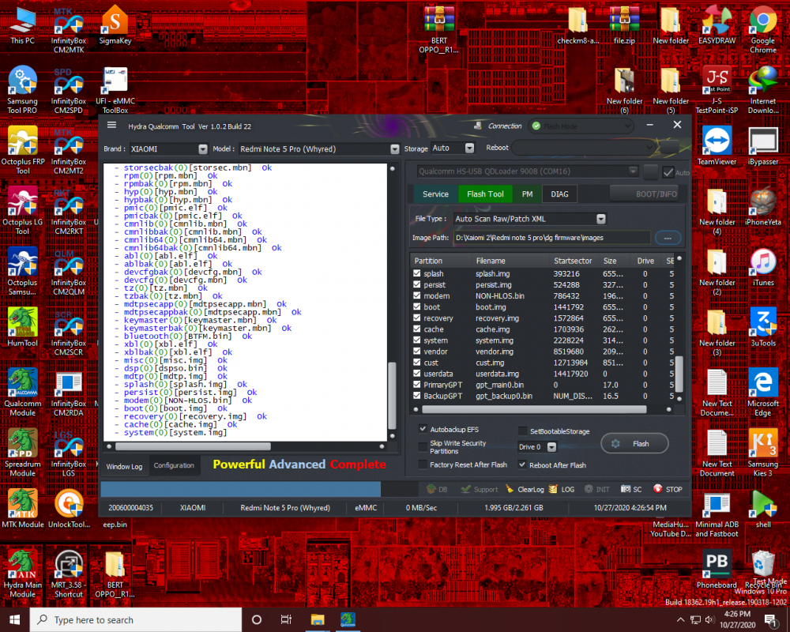
Task: Open Google Chrome desktop icon
Action: point(763,29)
